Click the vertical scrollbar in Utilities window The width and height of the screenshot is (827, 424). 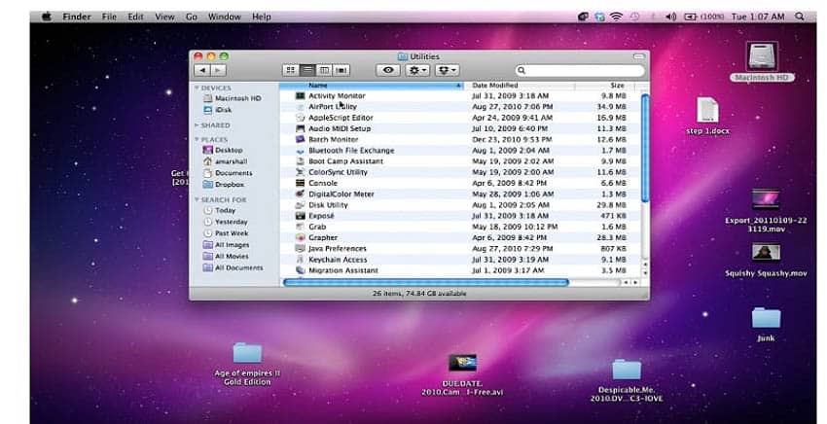644,148
